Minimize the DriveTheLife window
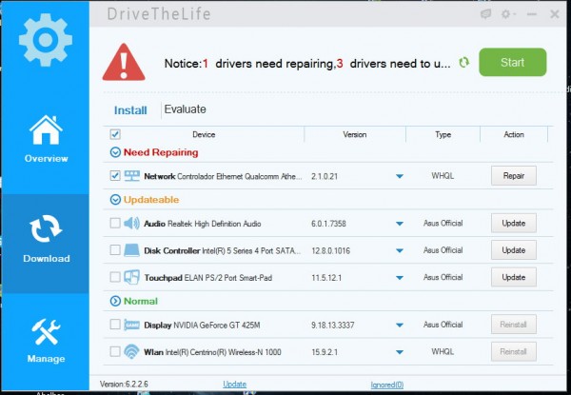 (x=532, y=14)
